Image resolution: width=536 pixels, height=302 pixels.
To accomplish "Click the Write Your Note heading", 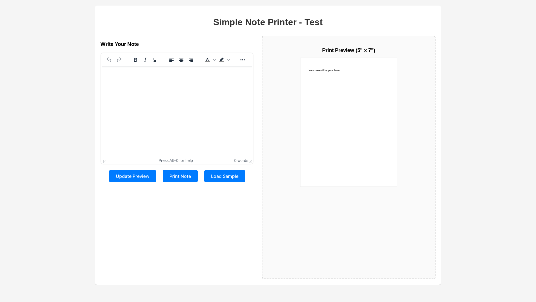I will coord(119,44).
